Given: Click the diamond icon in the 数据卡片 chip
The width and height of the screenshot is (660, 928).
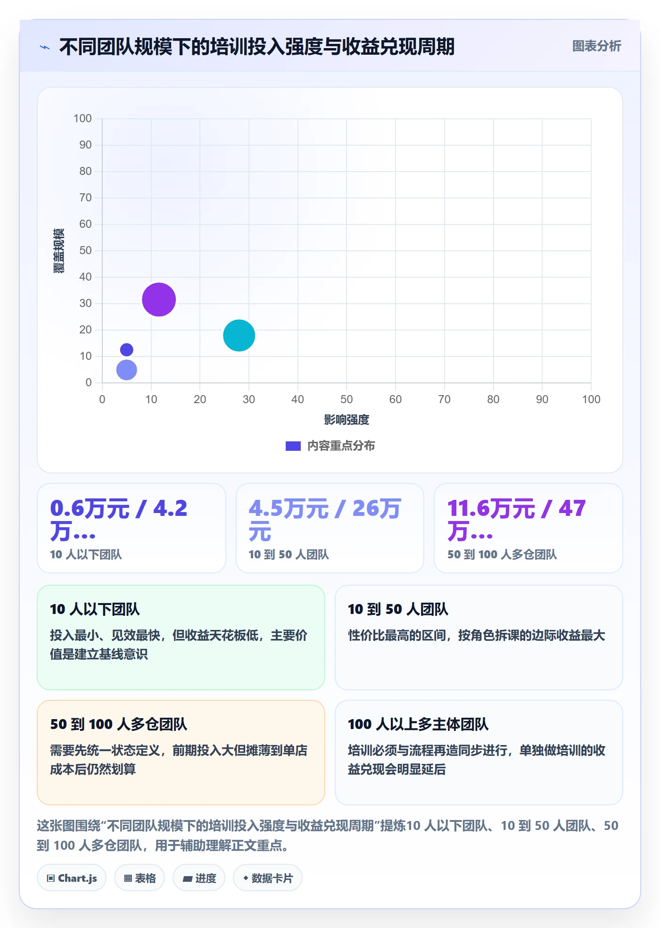Looking at the screenshot, I should 246,878.
